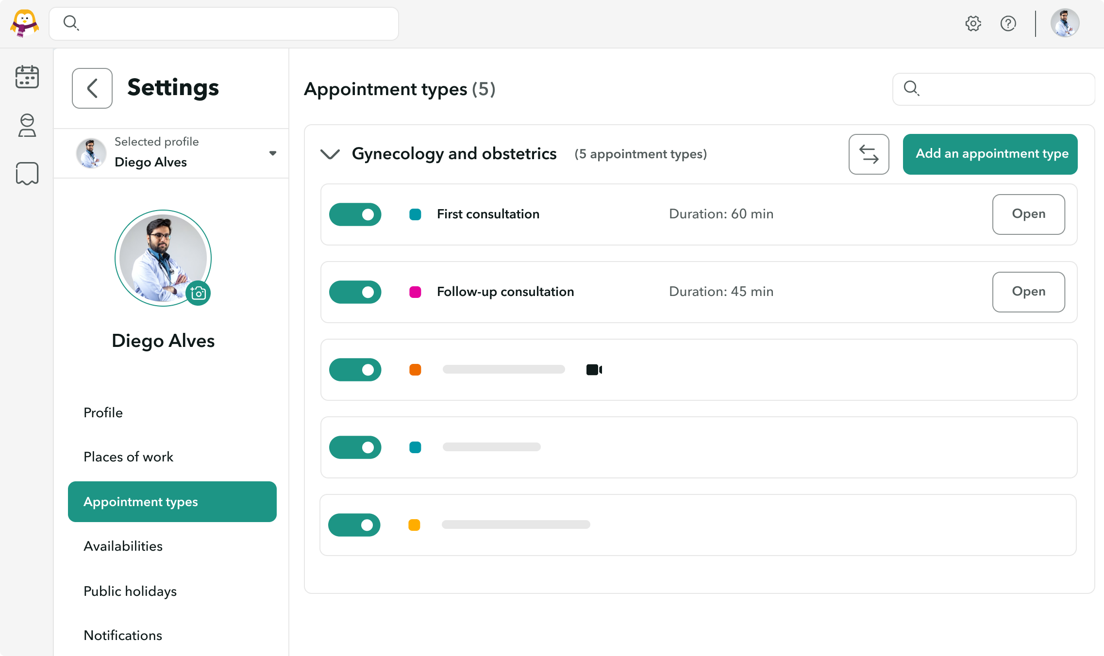Toggle the yellow appointment type switch
Image resolution: width=1104 pixels, height=656 pixels.
354,525
